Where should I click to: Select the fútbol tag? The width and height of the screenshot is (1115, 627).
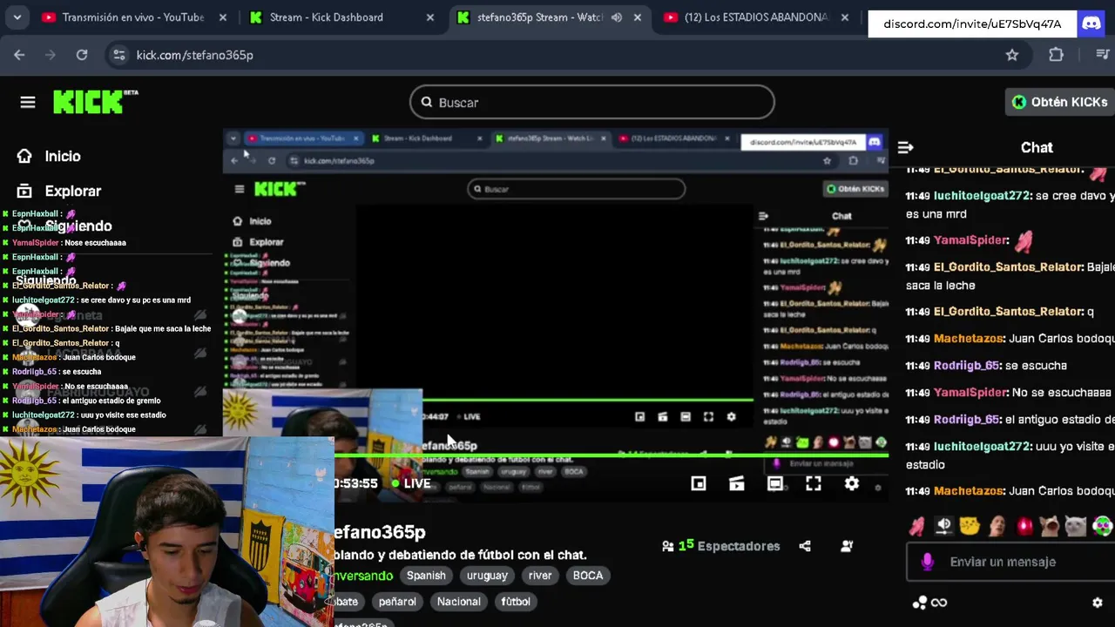click(516, 602)
